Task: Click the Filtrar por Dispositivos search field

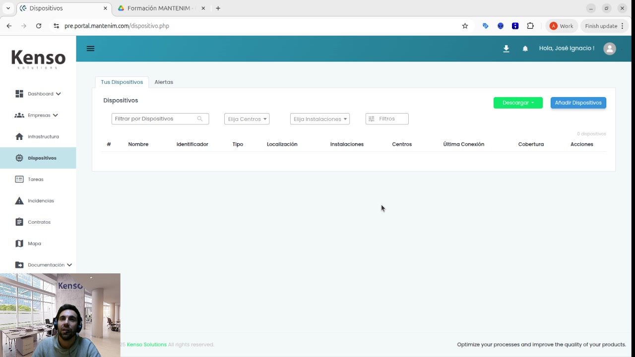Action: pos(156,119)
